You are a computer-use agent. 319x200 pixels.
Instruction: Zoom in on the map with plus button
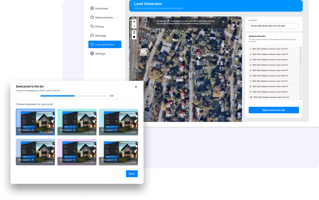(134, 22)
